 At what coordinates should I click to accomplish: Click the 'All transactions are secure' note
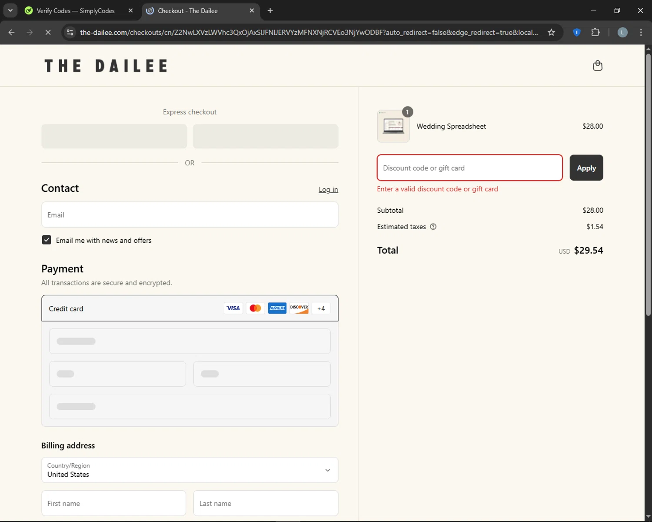point(106,283)
